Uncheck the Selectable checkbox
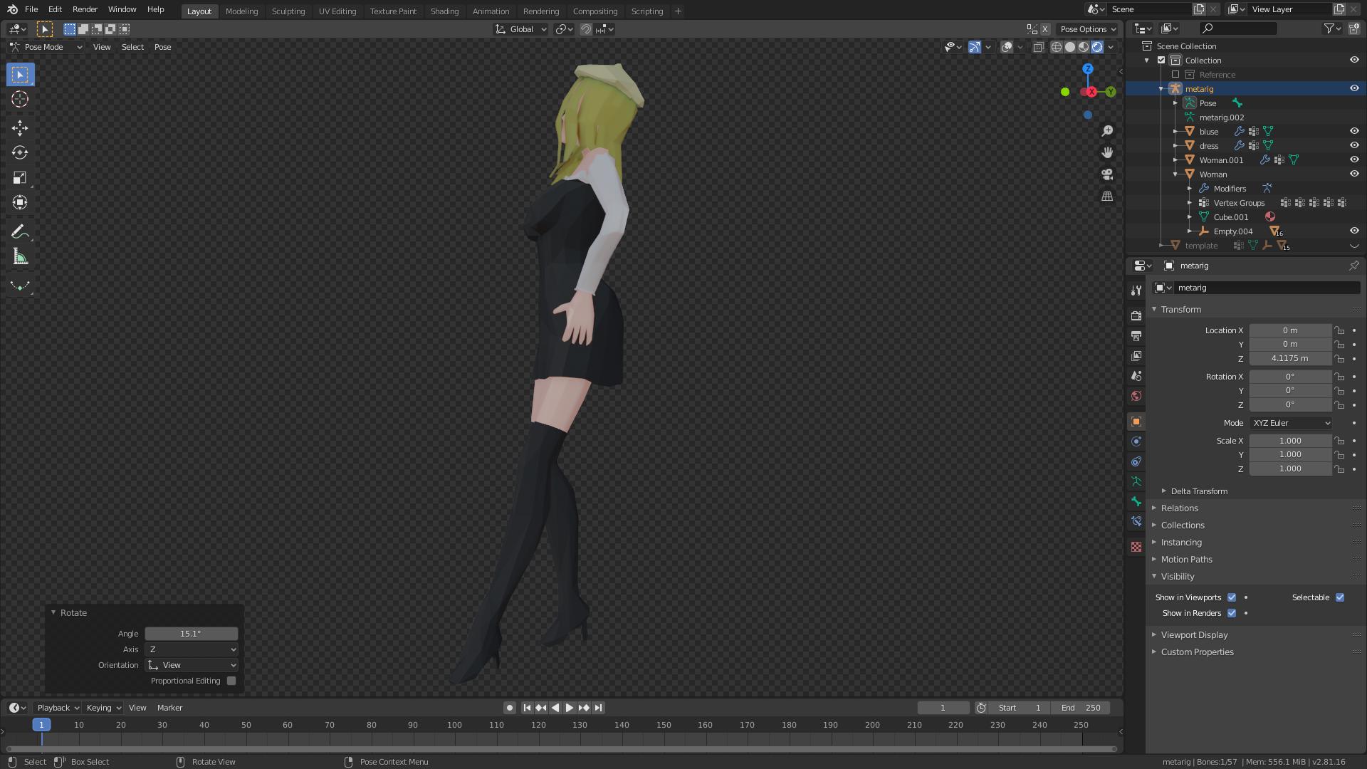This screenshot has width=1367, height=769. coord(1340,597)
